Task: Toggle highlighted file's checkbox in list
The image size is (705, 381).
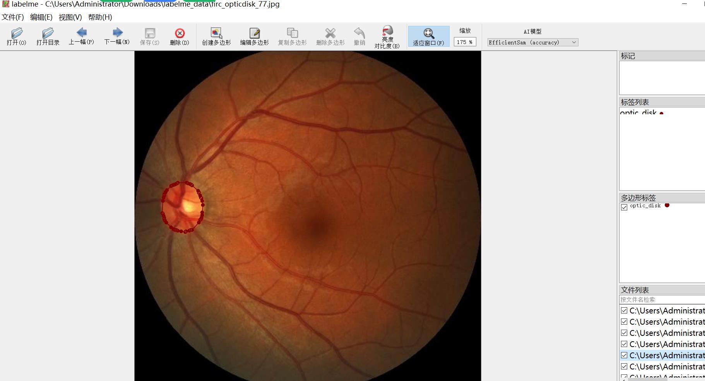Action: point(624,355)
